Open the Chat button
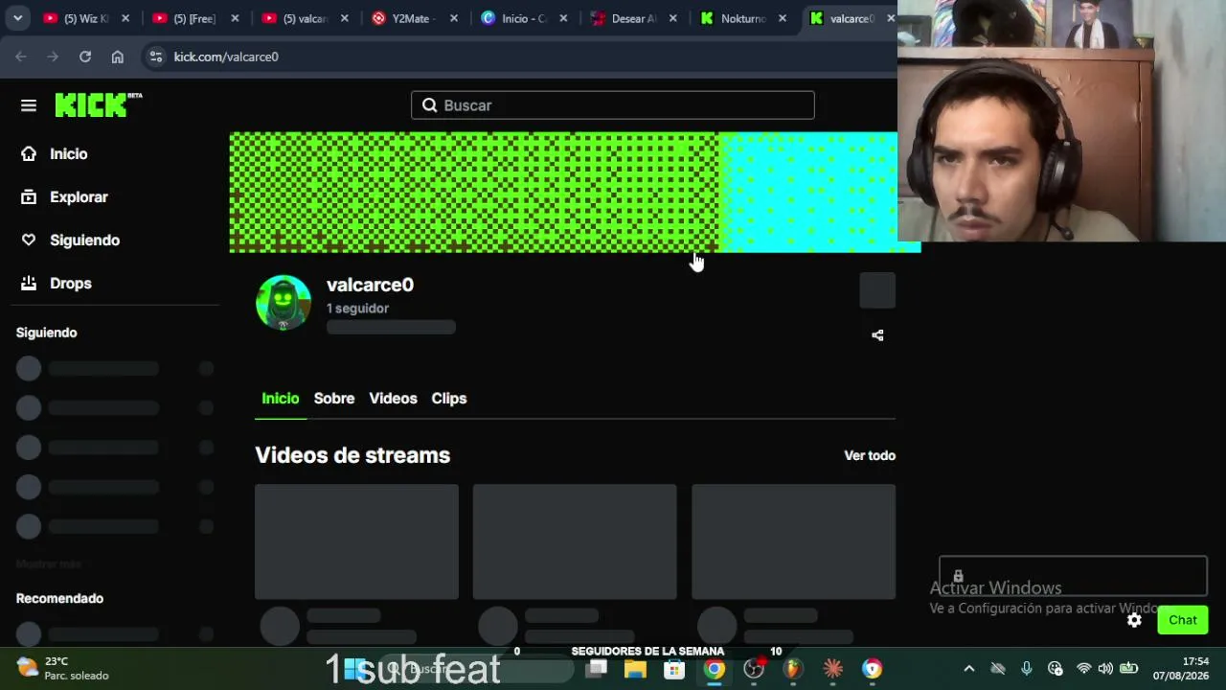 tap(1183, 620)
